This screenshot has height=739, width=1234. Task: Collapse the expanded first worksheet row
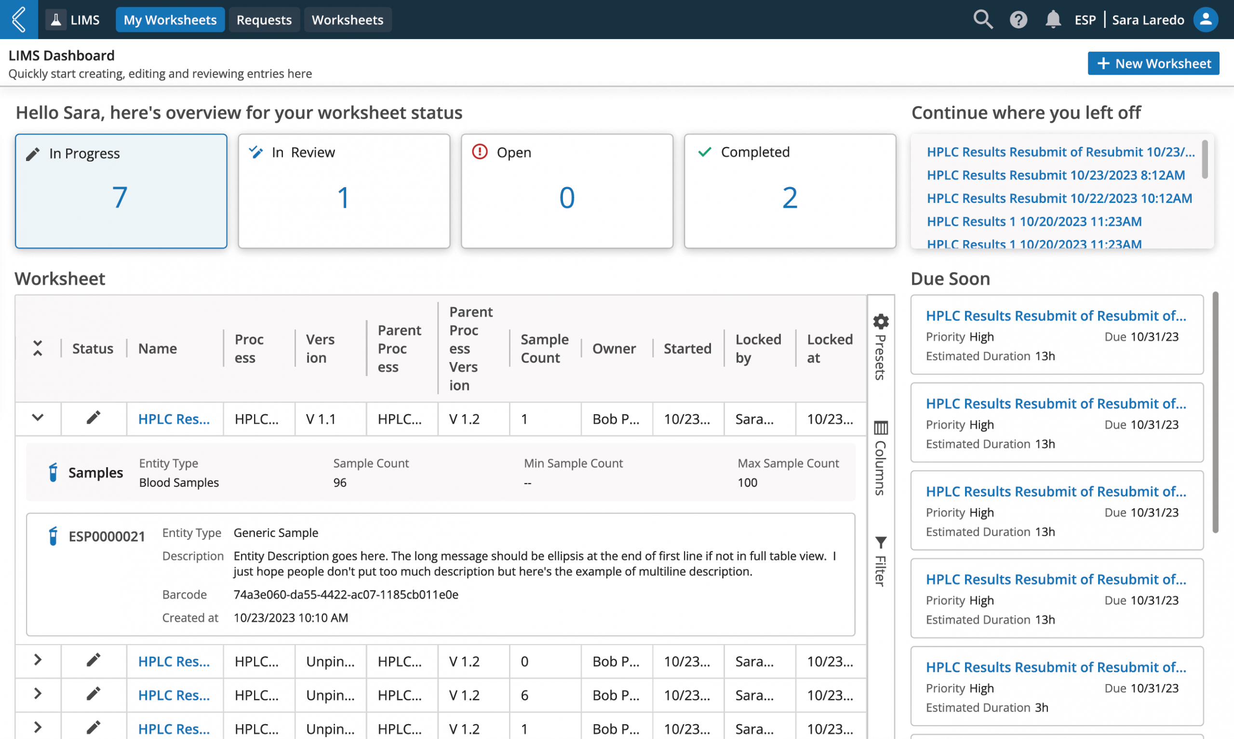point(38,418)
